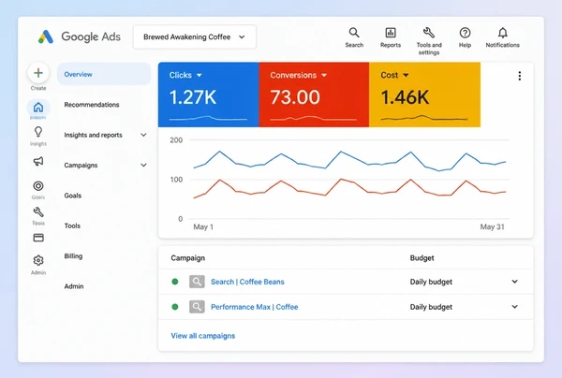Open the Brewed Awakening Coffee account dropdown
562x378 pixels.
195,36
